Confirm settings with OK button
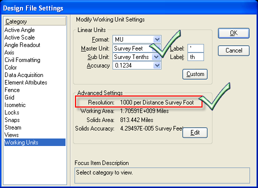 pos(233,33)
